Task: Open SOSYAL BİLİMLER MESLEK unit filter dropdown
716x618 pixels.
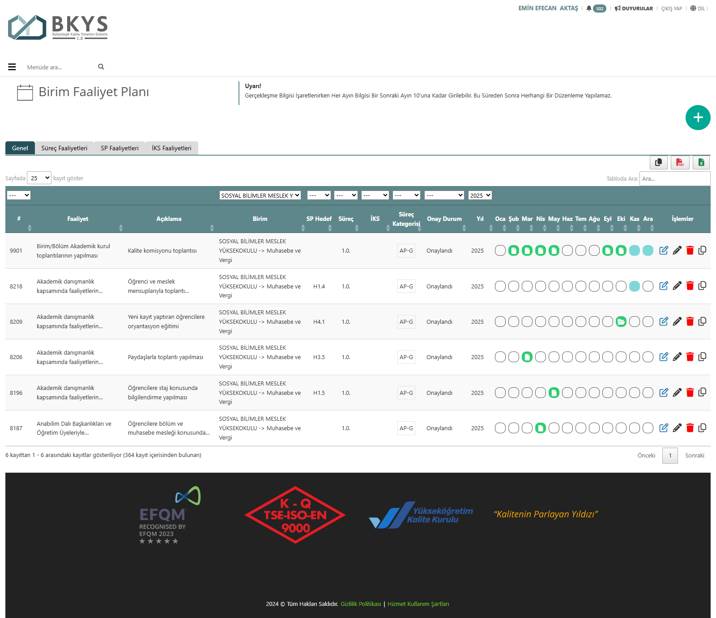Action: coord(260,195)
